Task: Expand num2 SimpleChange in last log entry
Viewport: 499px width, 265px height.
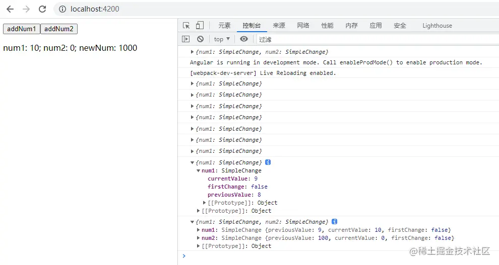Action: (x=199, y=238)
